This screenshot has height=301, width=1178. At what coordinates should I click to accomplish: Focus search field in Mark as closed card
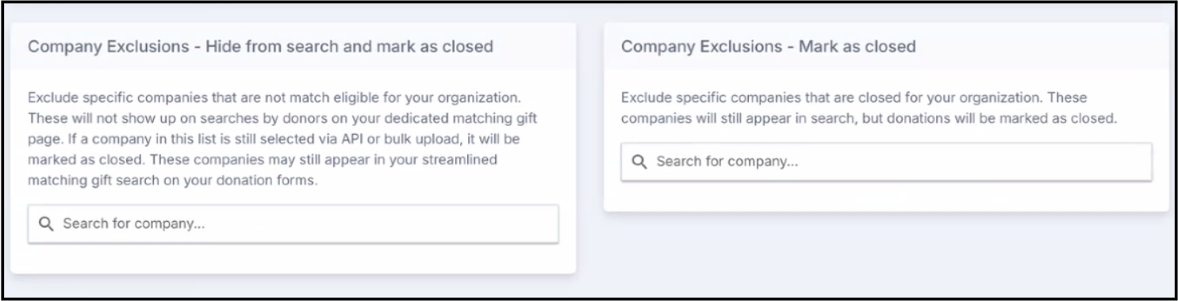(x=886, y=162)
